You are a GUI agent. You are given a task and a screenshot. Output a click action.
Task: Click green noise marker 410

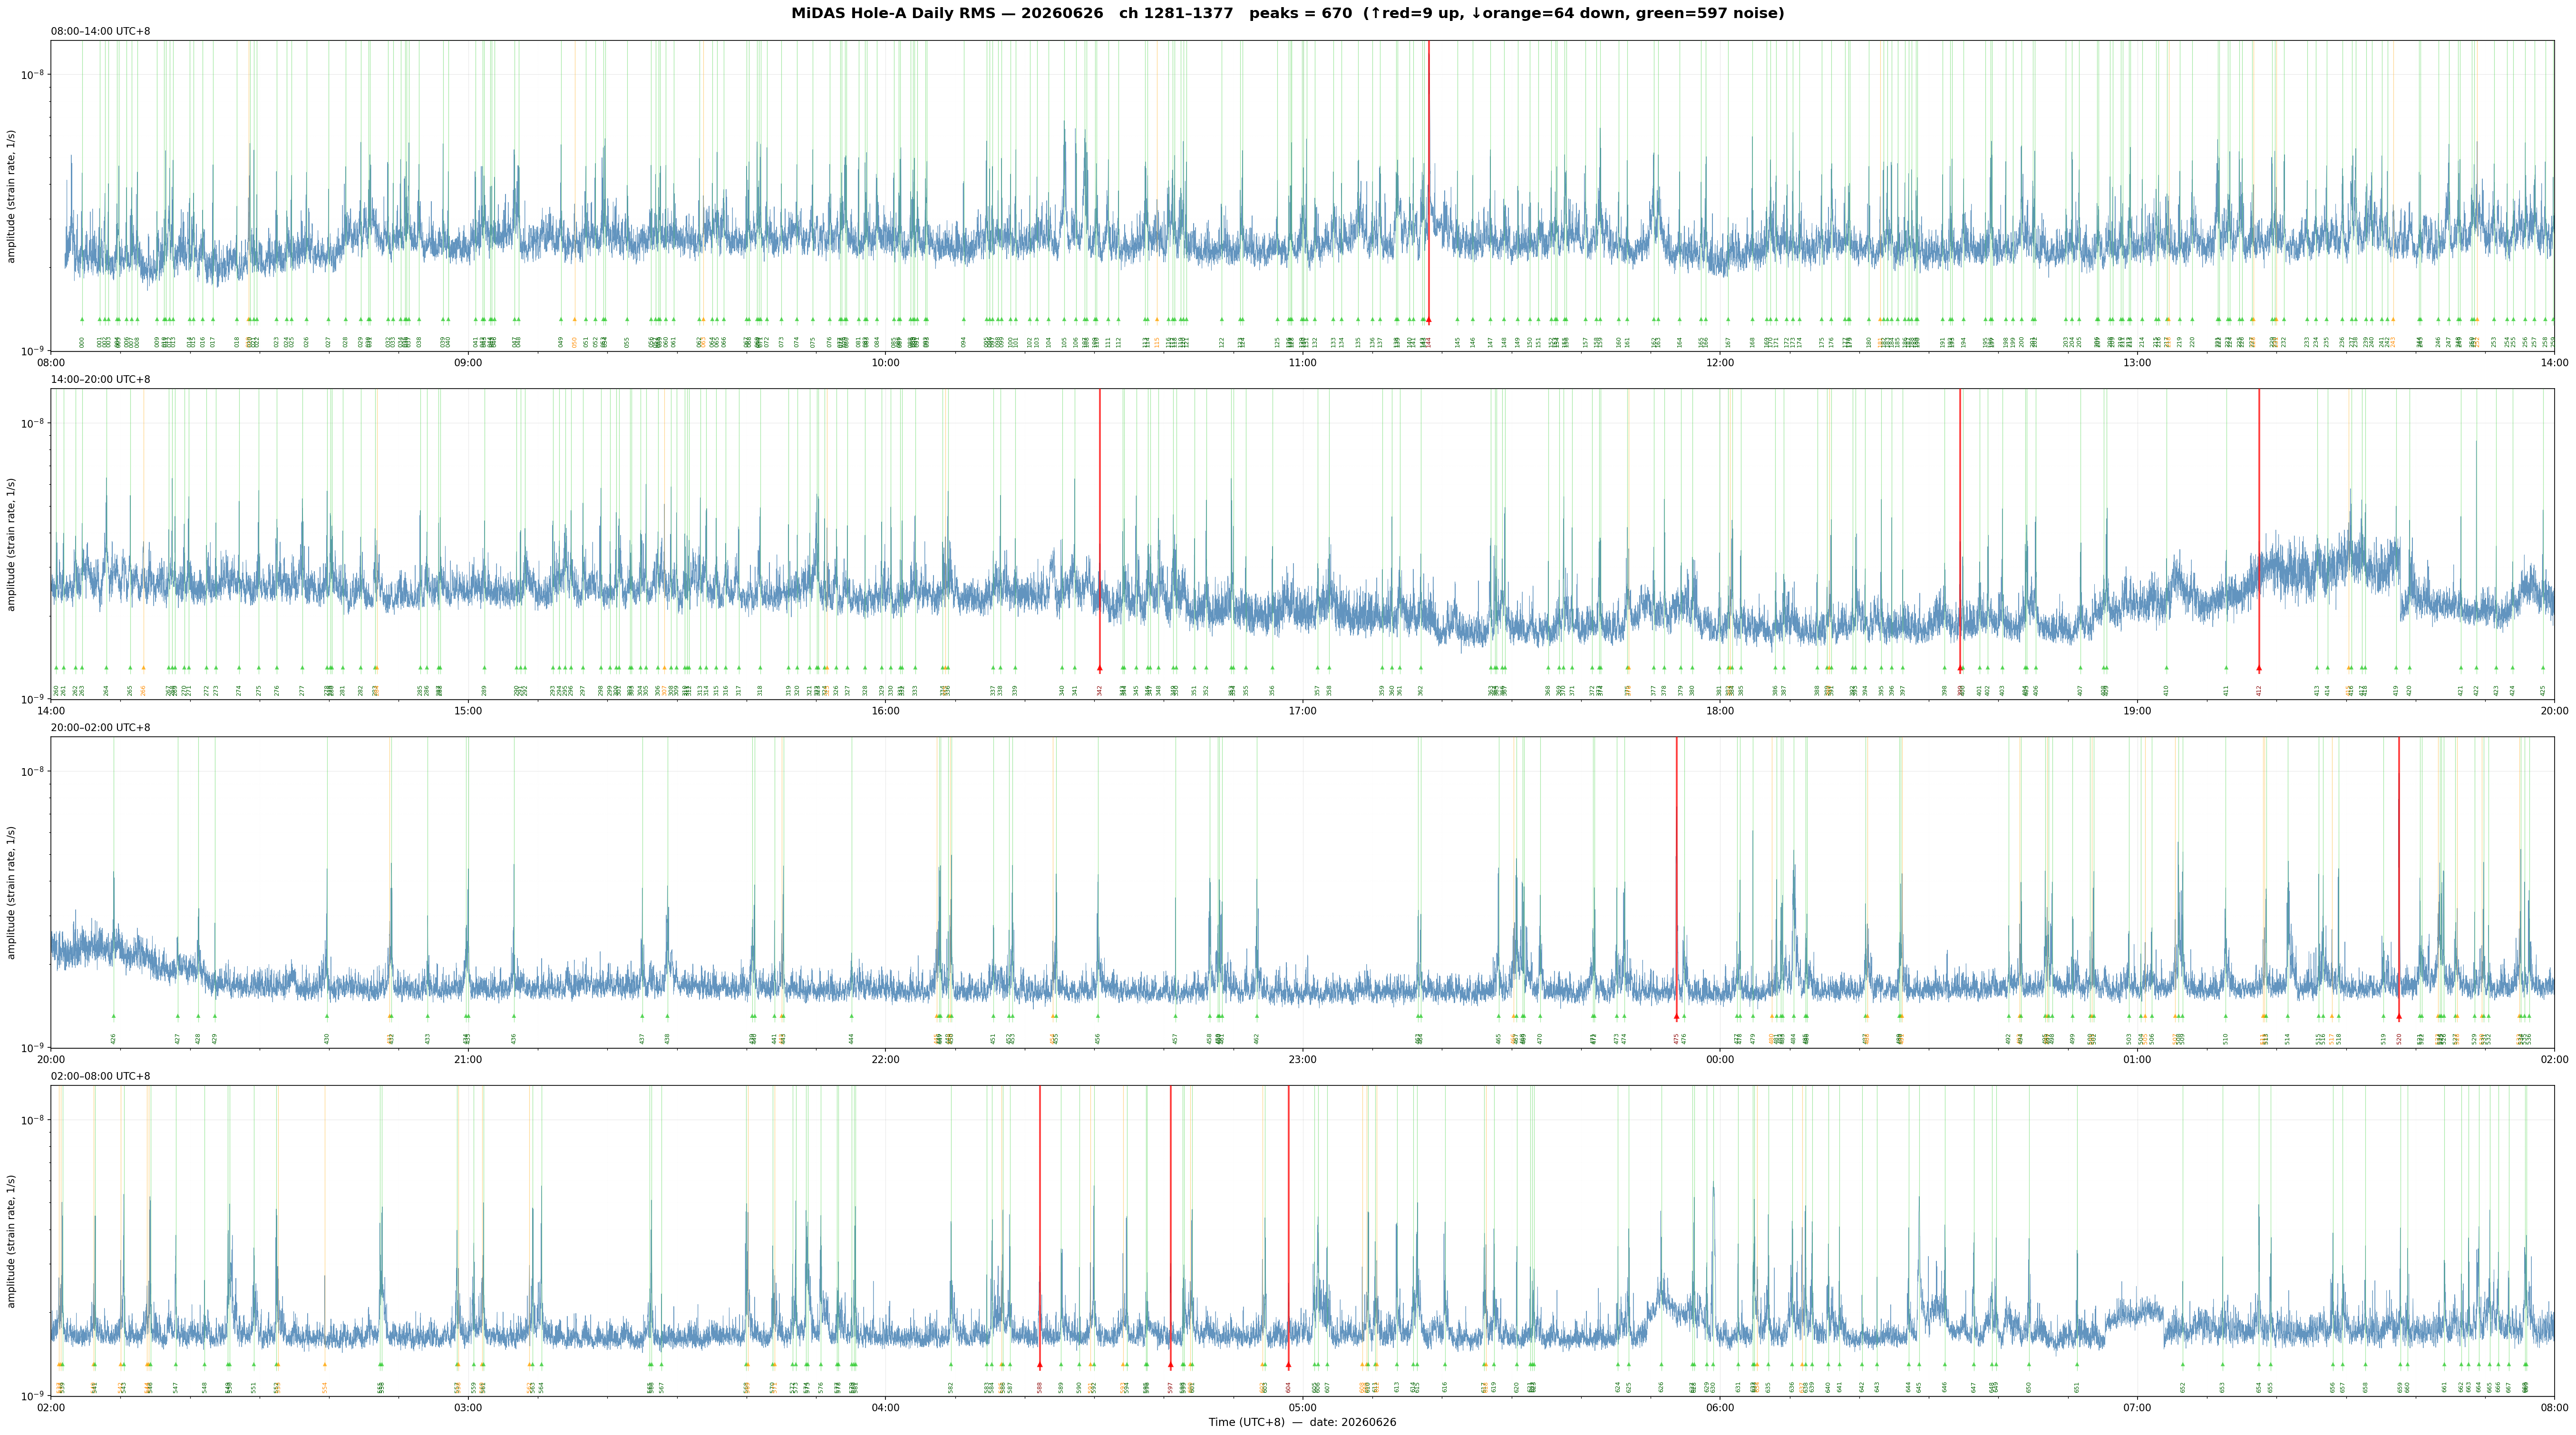pos(2166,668)
